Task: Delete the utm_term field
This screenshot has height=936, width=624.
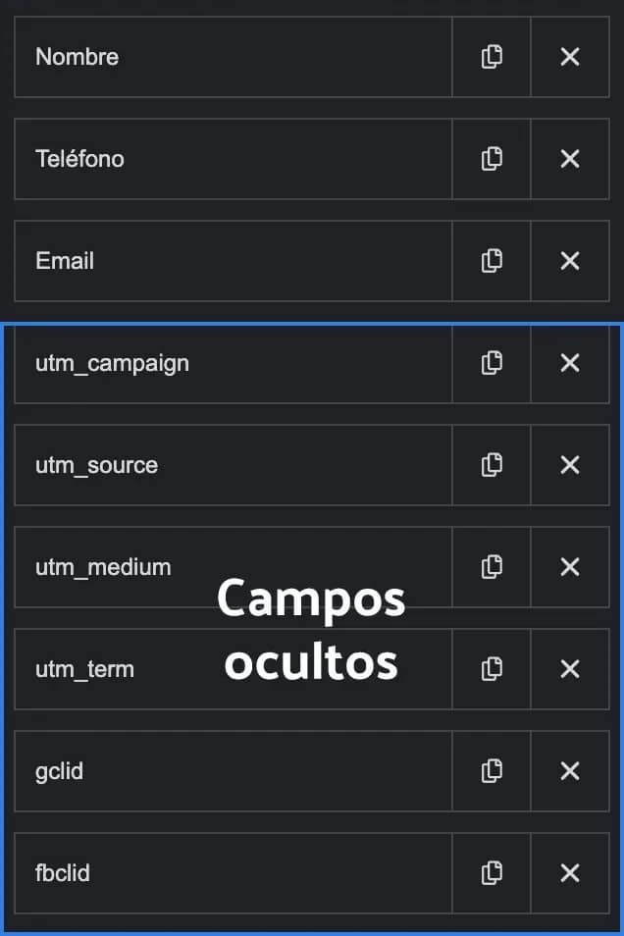Action: (x=570, y=669)
